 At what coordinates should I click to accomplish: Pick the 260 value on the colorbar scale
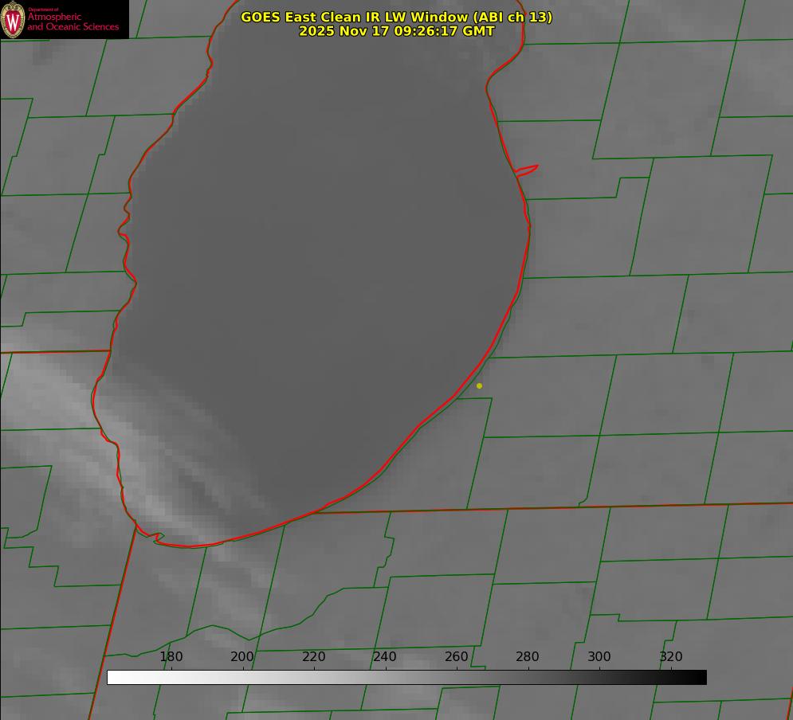[x=457, y=656]
